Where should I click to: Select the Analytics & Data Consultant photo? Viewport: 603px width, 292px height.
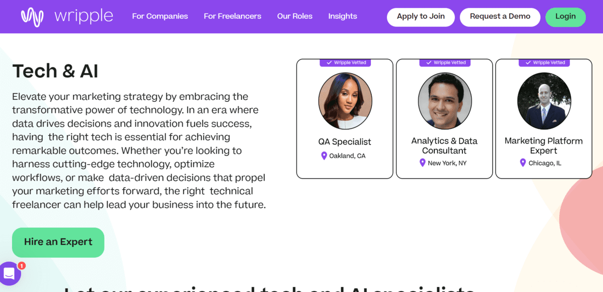pyautogui.click(x=444, y=101)
